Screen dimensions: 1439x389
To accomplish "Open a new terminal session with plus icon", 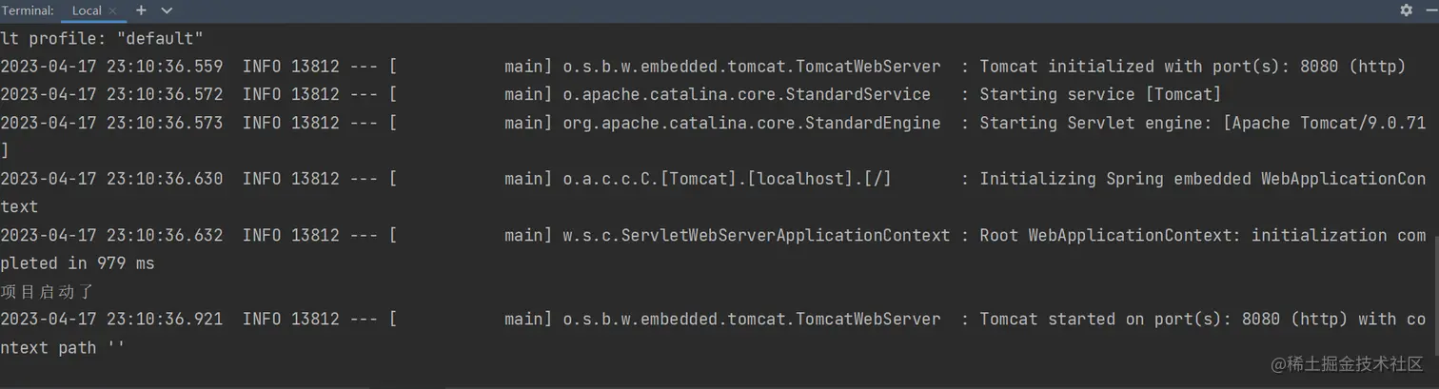I will (x=141, y=10).
